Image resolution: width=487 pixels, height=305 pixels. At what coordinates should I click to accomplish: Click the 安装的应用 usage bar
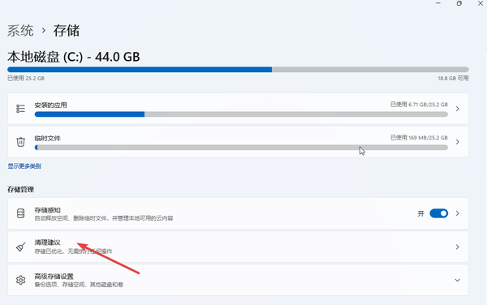coord(241,114)
